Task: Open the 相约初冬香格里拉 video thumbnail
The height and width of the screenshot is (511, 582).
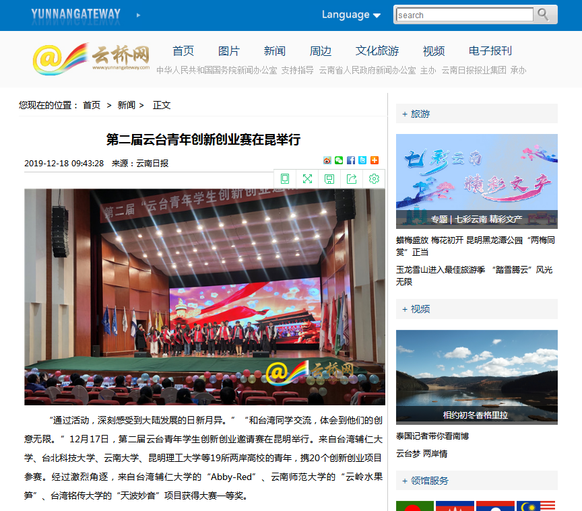Action: tap(476, 376)
